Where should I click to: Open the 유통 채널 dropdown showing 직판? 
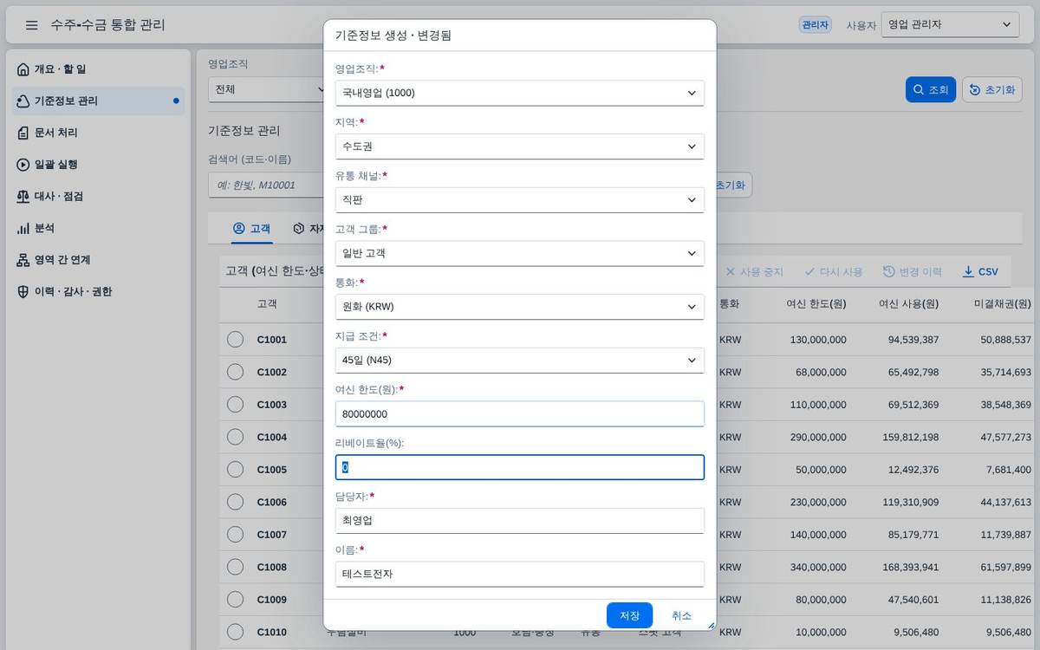(x=520, y=200)
